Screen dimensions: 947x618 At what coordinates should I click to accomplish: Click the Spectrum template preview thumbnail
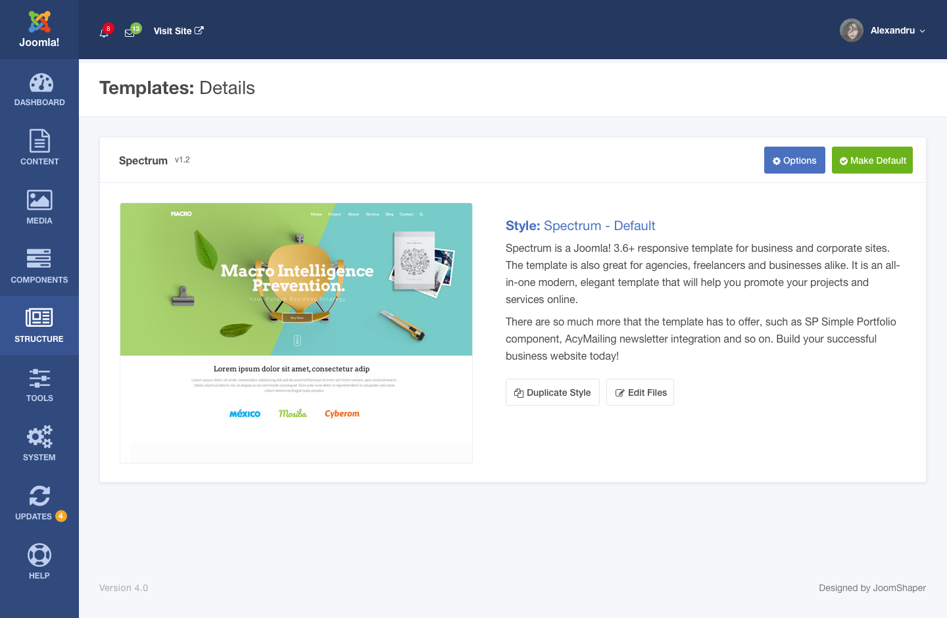pyautogui.click(x=296, y=333)
